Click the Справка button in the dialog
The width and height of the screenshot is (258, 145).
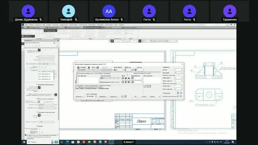coord(152,96)
